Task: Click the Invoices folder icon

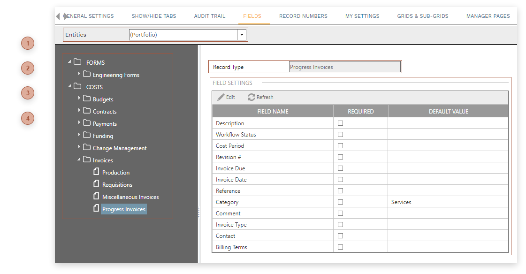Action: click(87, 160)
